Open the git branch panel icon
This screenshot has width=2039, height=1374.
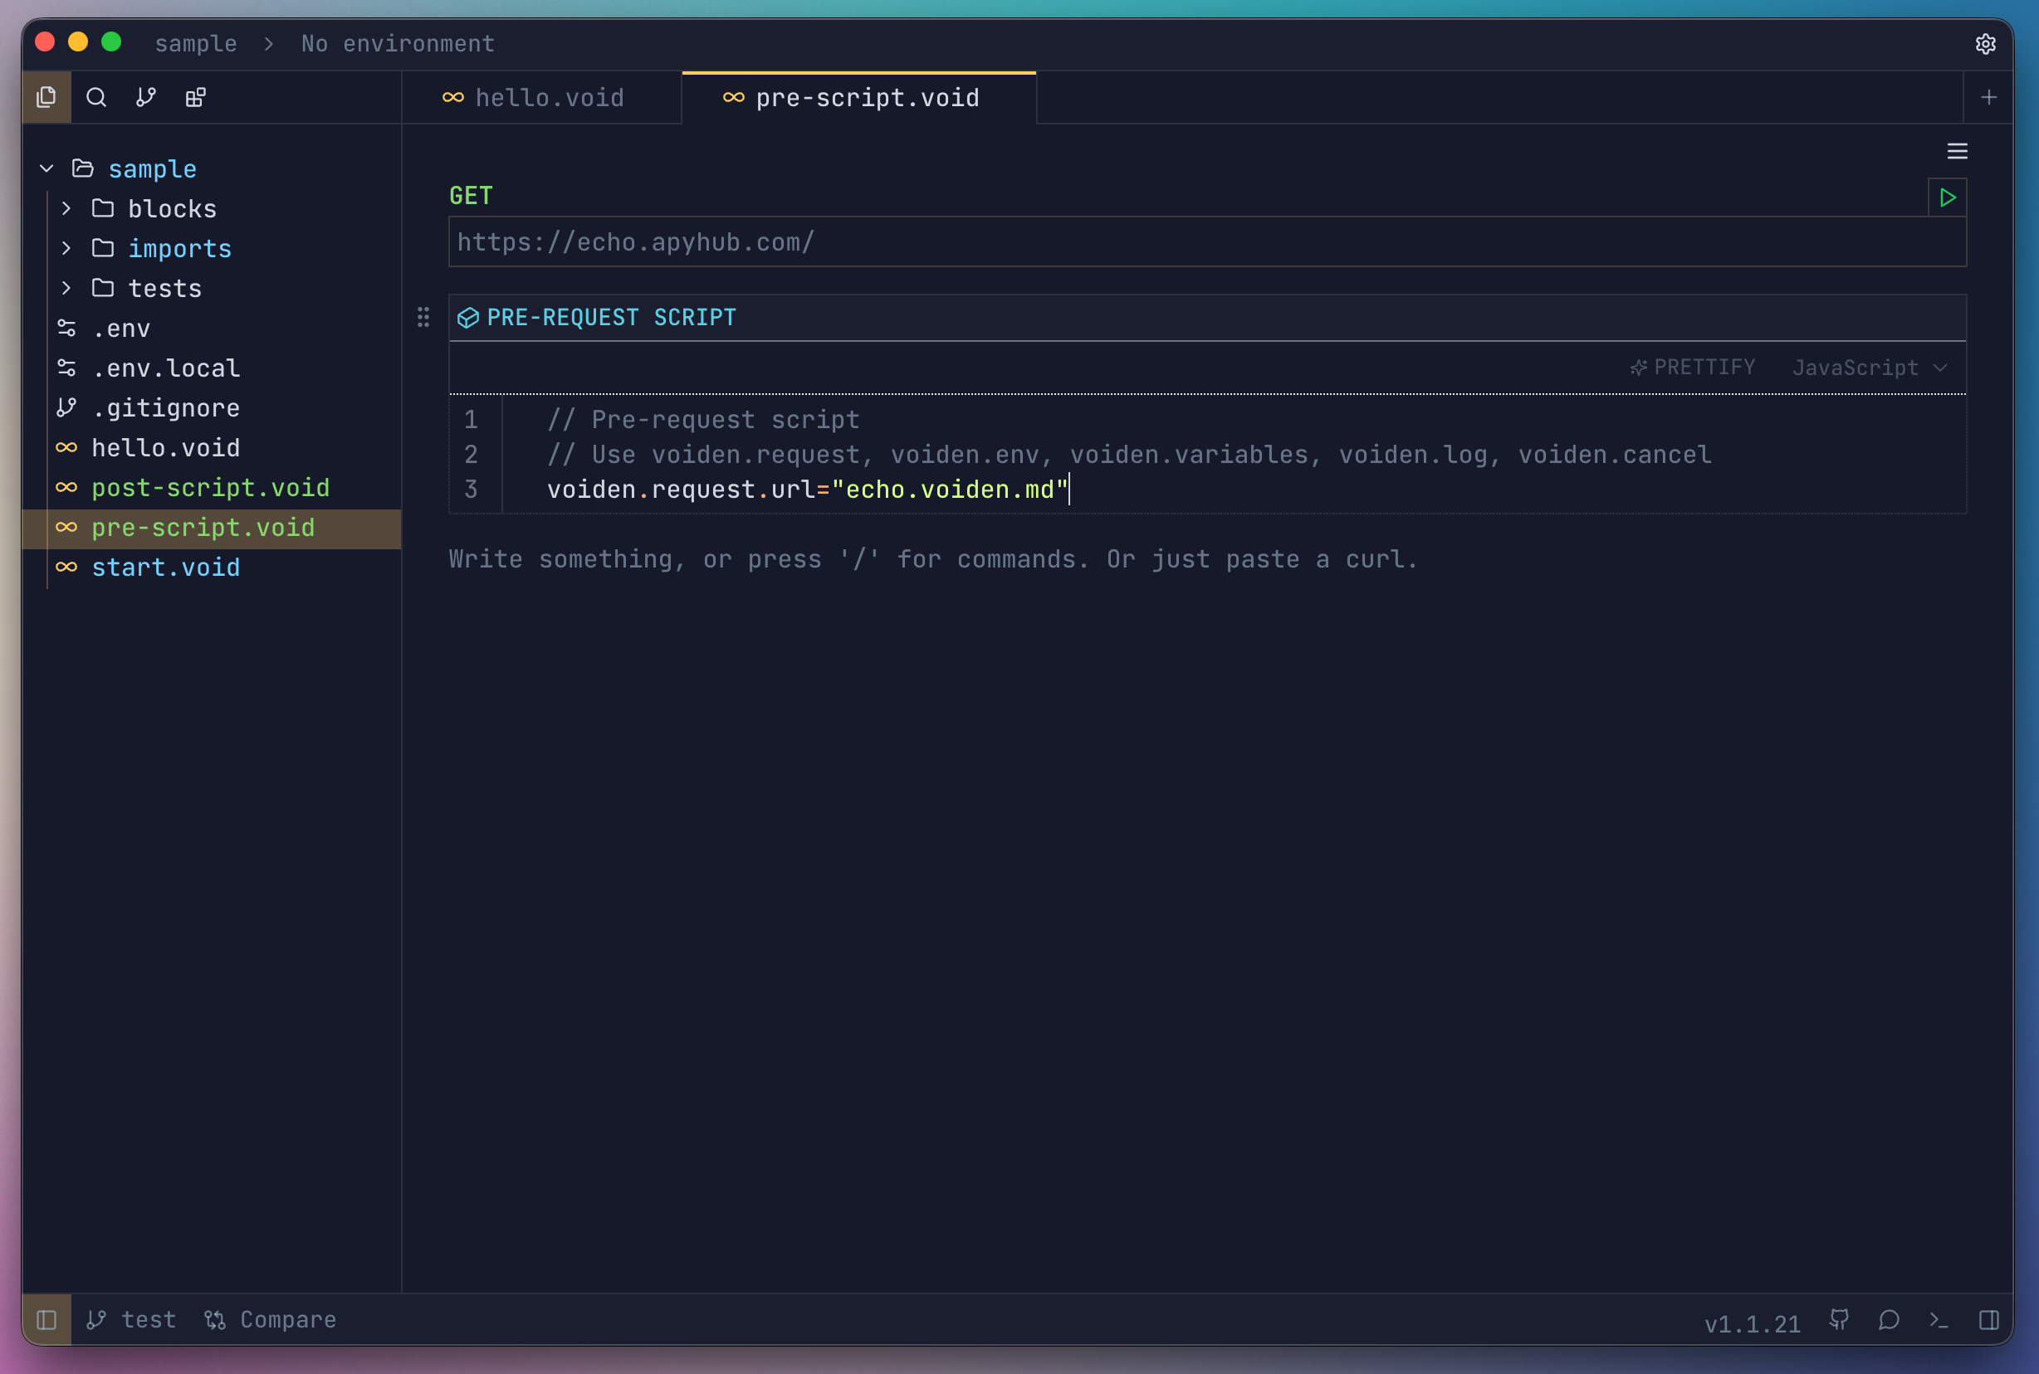point(145,97)
